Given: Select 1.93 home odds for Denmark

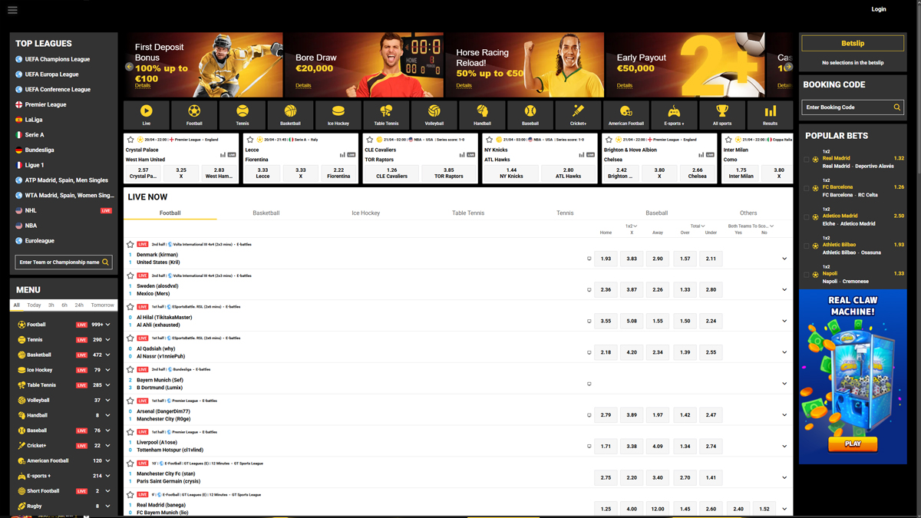Looking at the screenshot, I should coord(606,259).
